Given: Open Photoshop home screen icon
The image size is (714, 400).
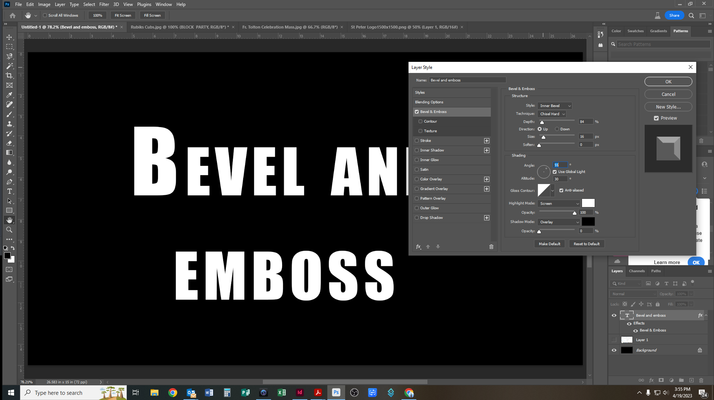Looking at the screenshot, I should tap(12, 15).
